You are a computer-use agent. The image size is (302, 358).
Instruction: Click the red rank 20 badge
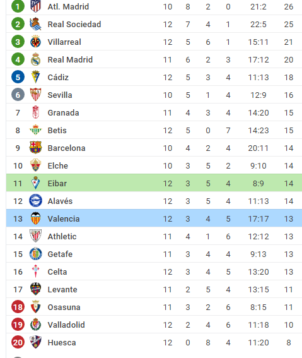point(18,342)
